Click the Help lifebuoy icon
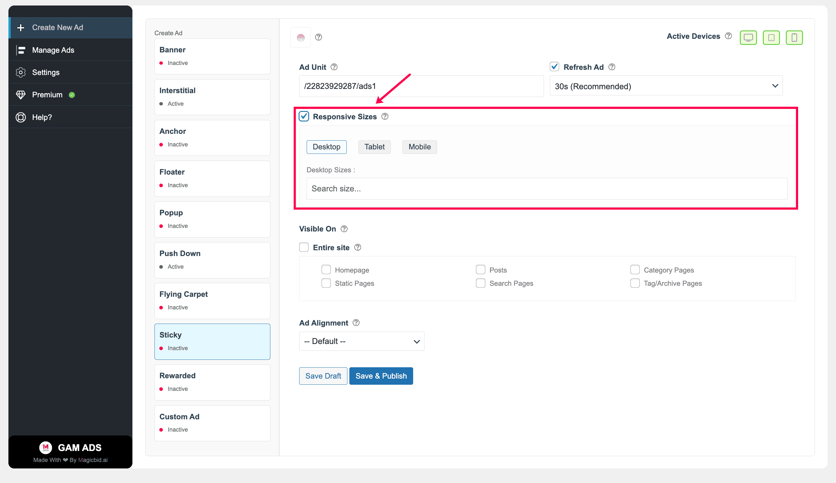Viewport: 836px width, 483px height. tap(21, 117)
